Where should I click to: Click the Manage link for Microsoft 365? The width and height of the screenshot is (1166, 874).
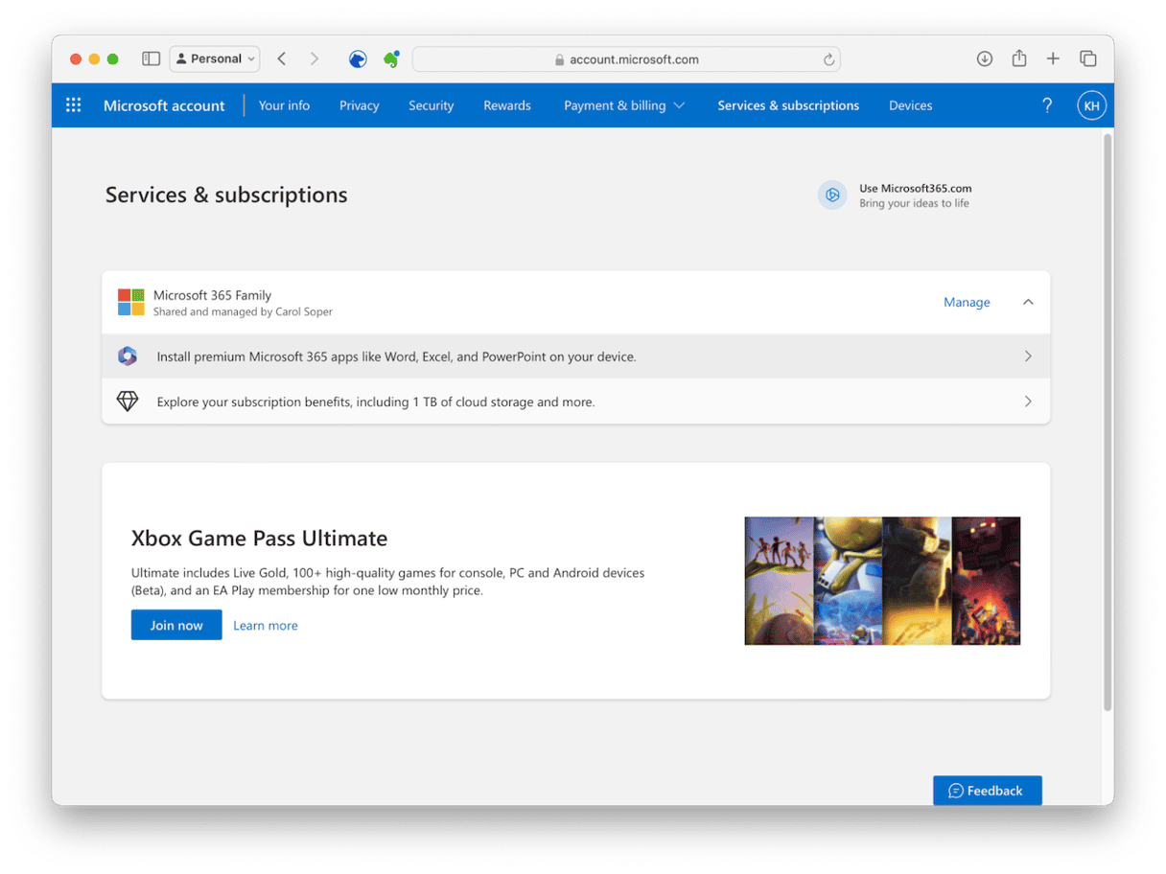[966, 302]
